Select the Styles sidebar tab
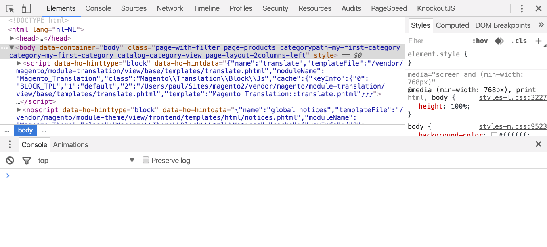 (421, 25)
